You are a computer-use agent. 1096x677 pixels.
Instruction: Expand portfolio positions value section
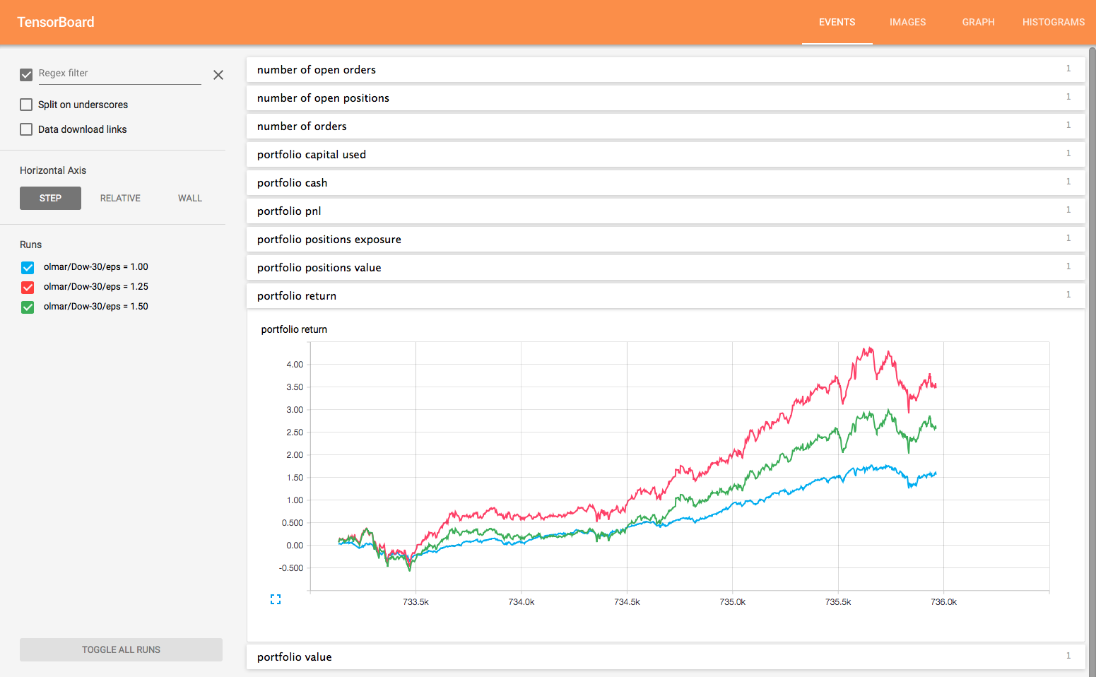point(666,267)
